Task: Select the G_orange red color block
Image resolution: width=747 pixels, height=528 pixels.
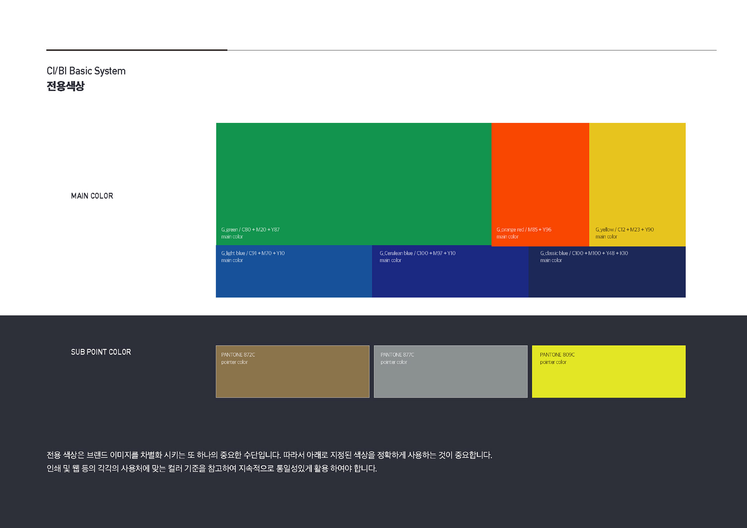Action: 540,175
